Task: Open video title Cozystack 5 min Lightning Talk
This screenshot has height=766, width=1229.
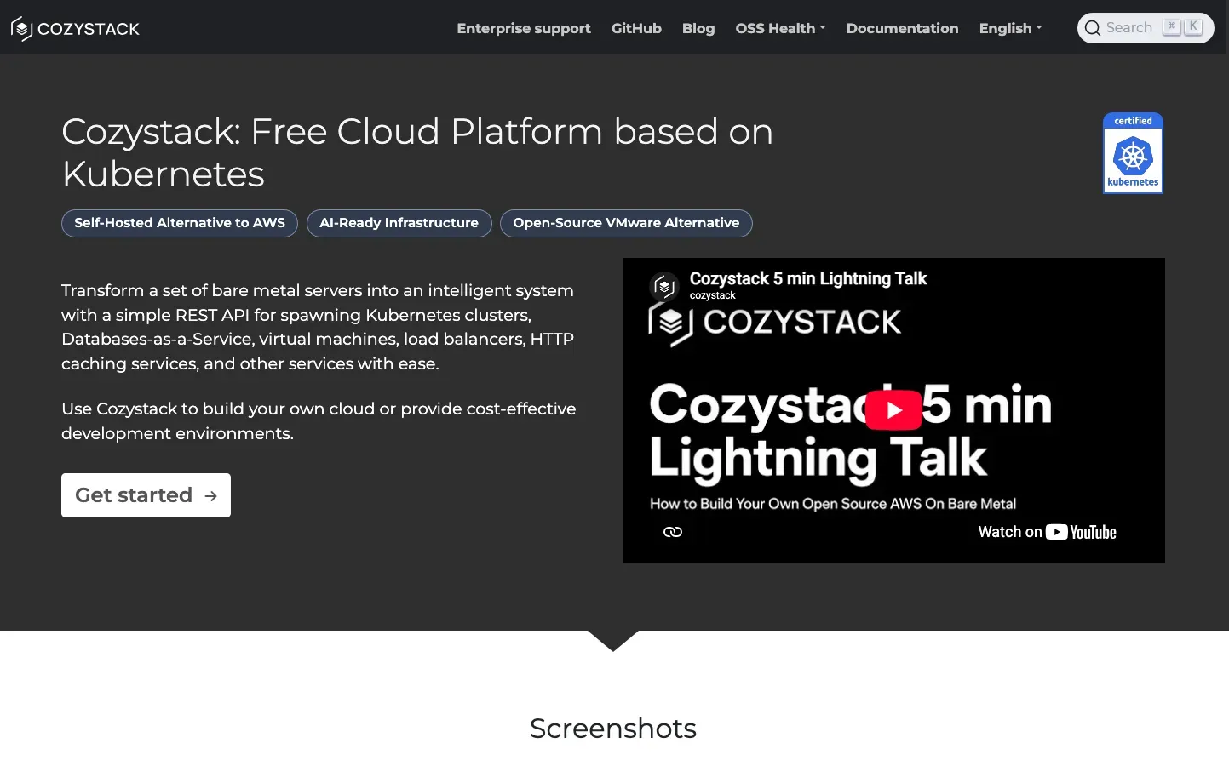Action: [x=807, y=278]
